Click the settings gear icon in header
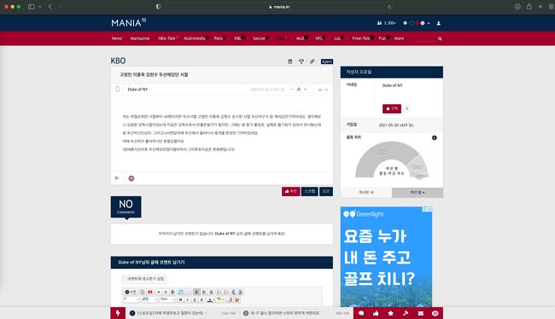Image resolution: width=555 pixels, height=319 pixels. (x=405, y=23)
